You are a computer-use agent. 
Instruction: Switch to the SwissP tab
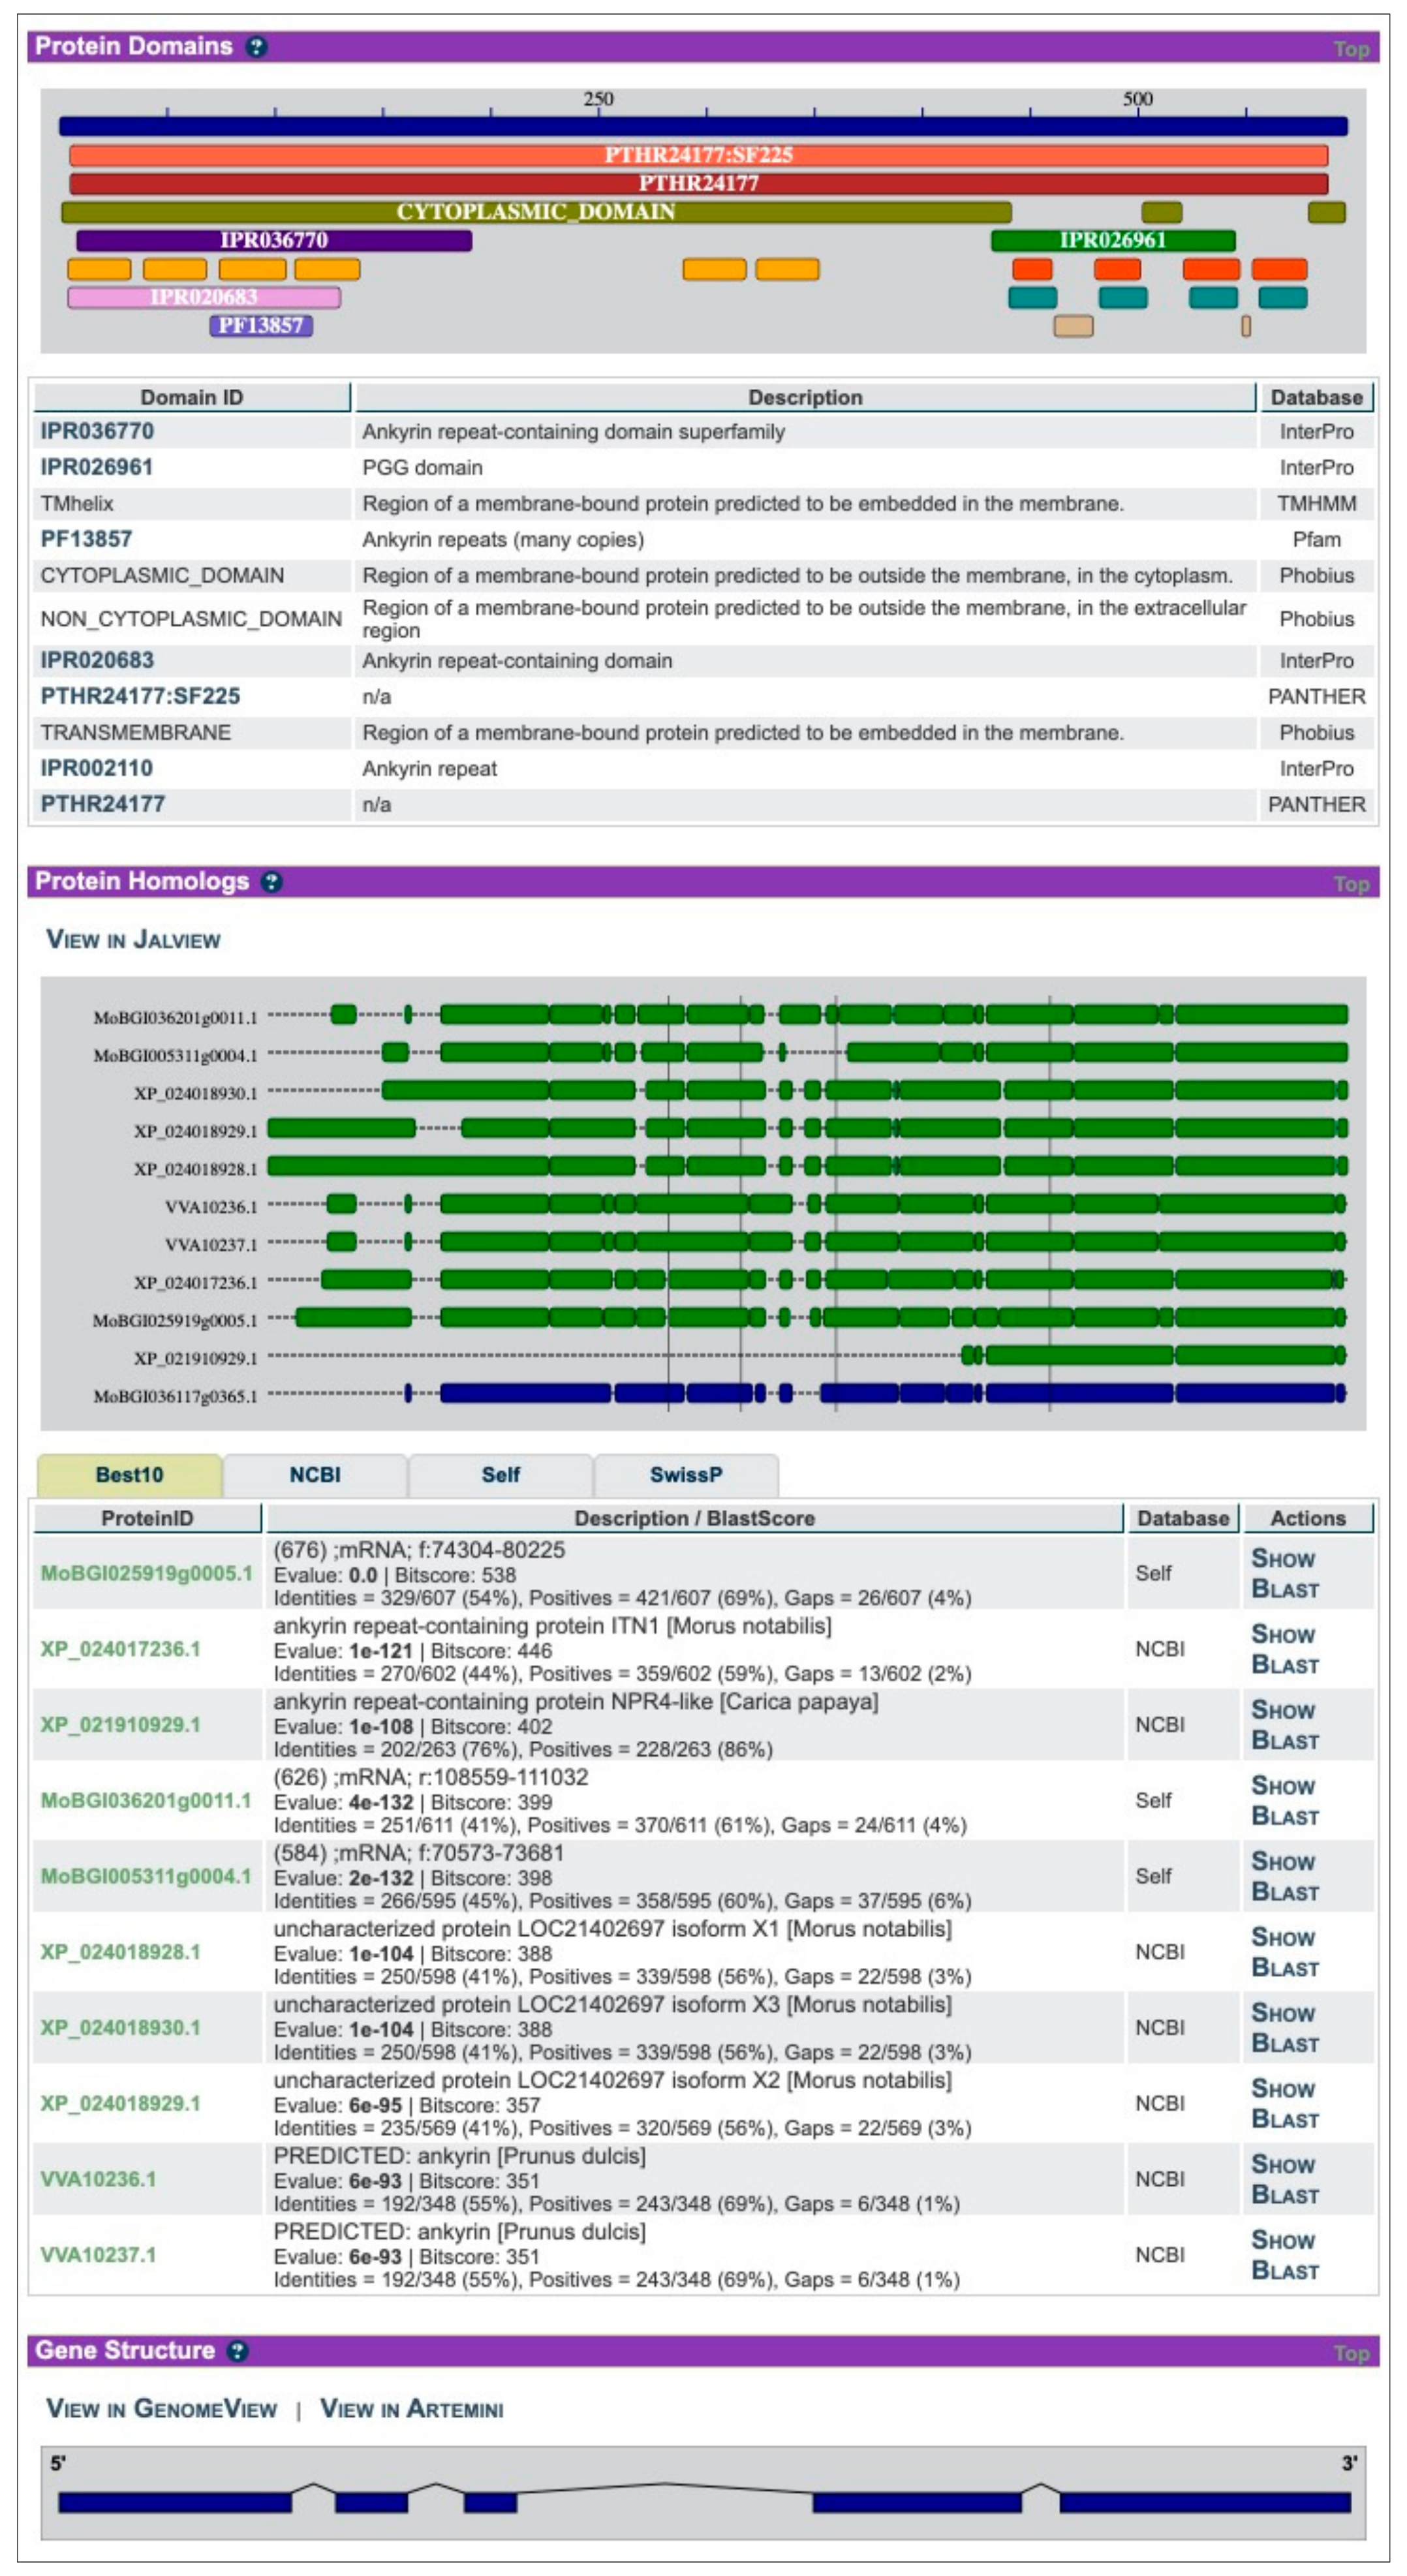tap(685, 1474)
